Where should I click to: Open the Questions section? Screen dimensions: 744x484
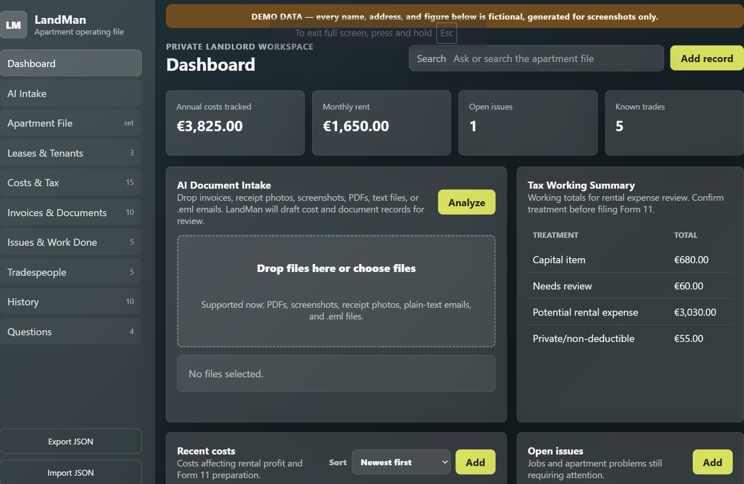click(71, 332)
